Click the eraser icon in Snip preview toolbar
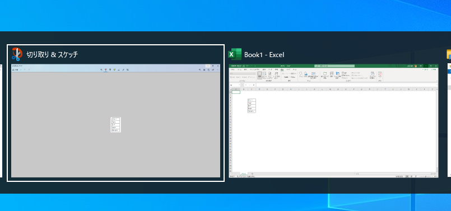This screenshot has height=211, width=451. coord(119,70)
